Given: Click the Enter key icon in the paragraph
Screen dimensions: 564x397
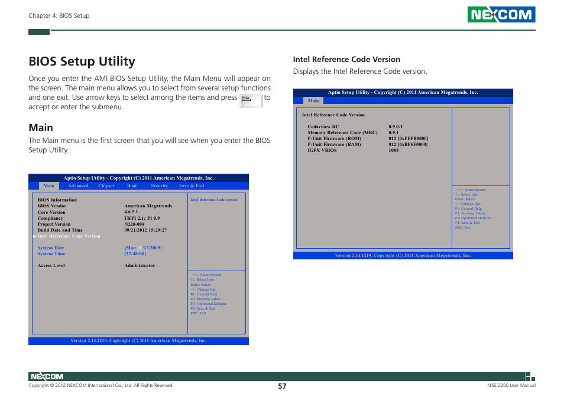Looking at the screenshot, I should [251, 100].
